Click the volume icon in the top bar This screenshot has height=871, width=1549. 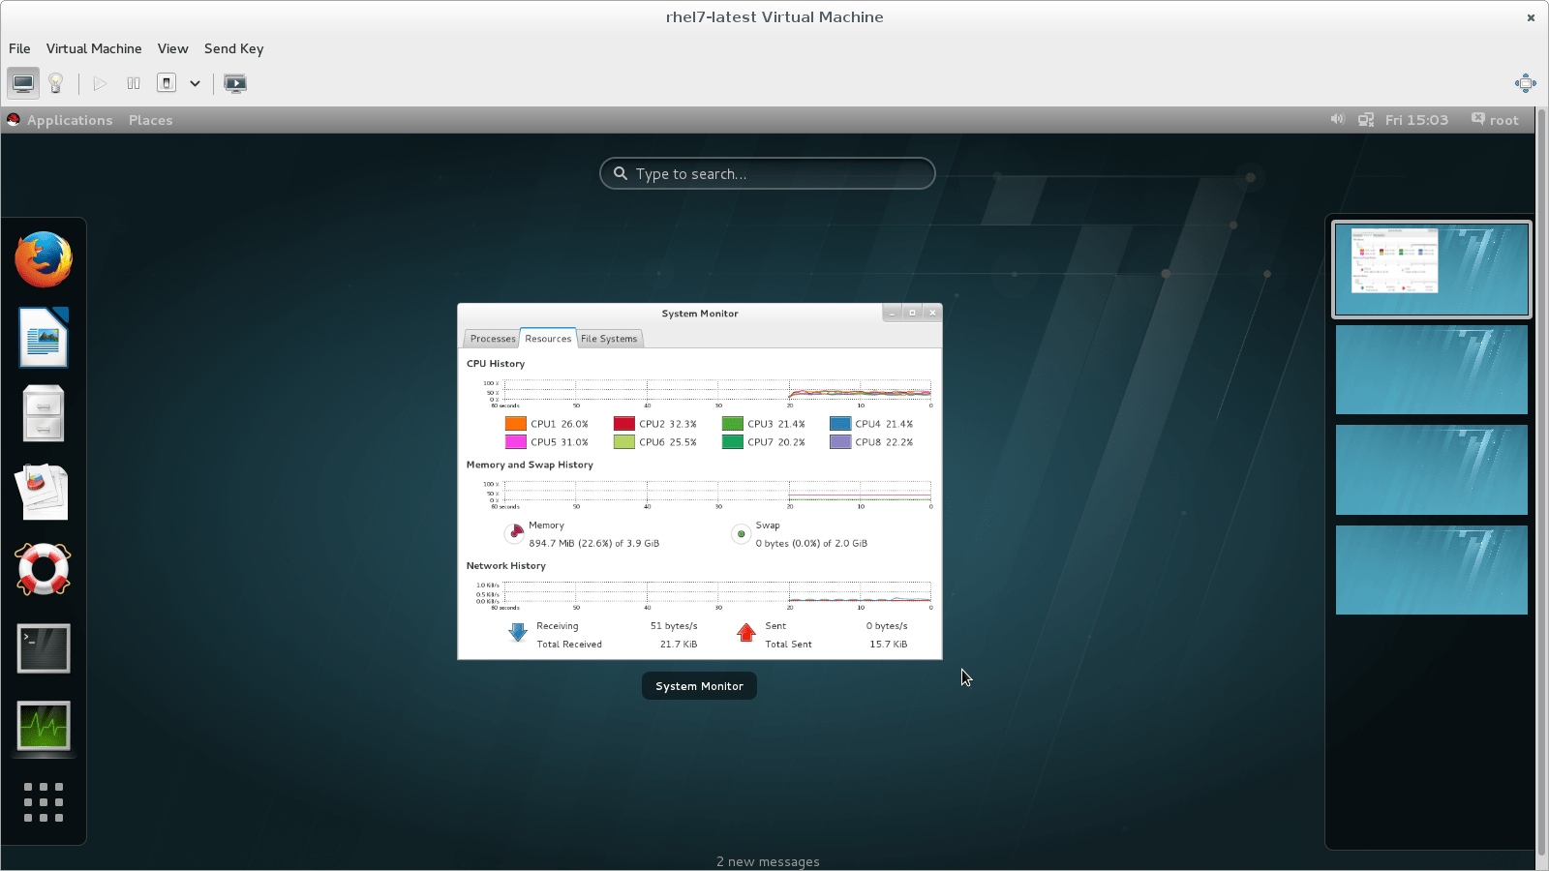[x=1337, y=119]
